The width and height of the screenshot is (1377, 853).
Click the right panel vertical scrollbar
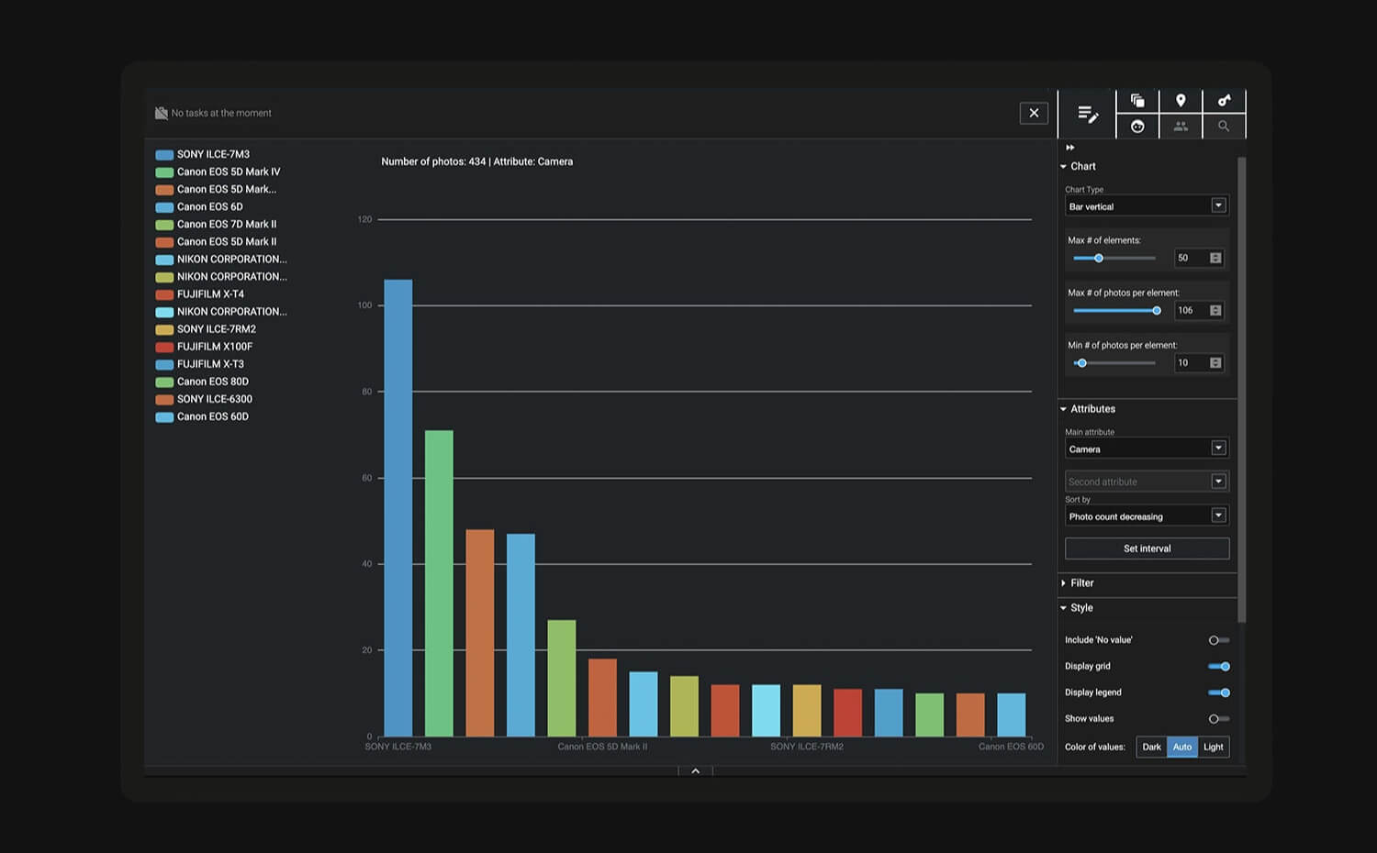coord(1242,390)
